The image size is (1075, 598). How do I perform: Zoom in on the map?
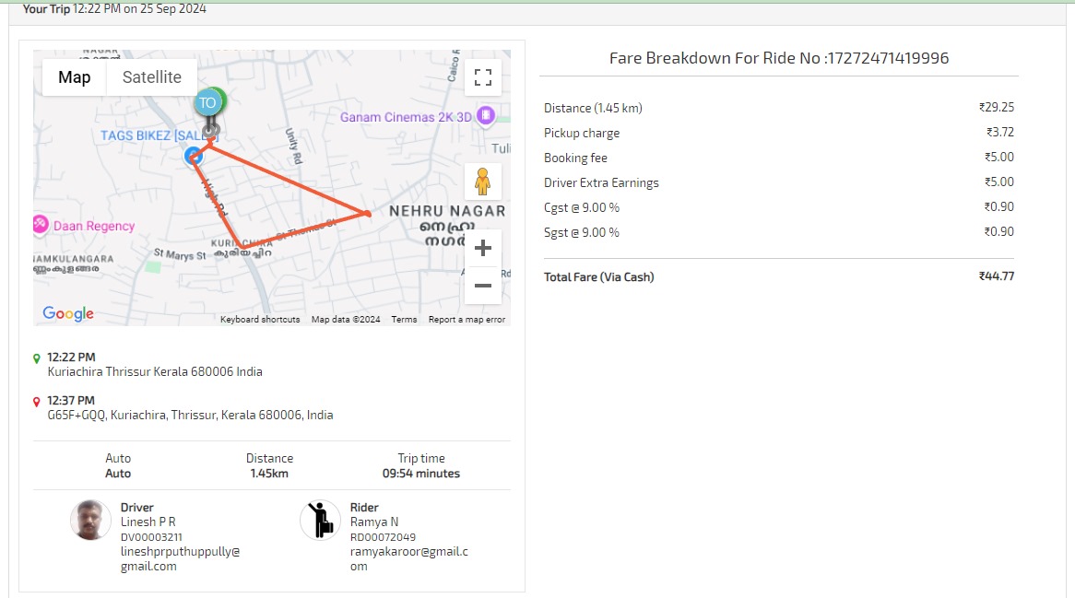483,248
